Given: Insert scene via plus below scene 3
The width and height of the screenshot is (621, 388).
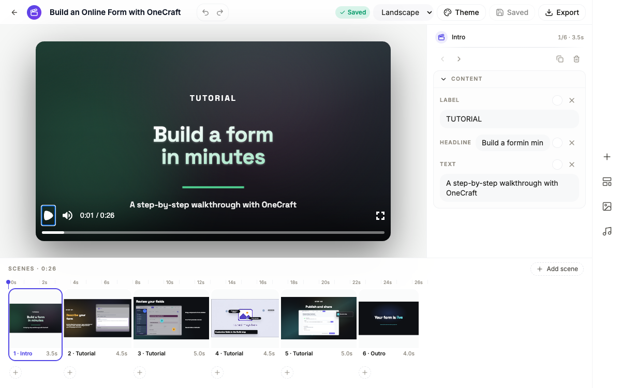Looking at the screenshot, I should coord(140,372).
